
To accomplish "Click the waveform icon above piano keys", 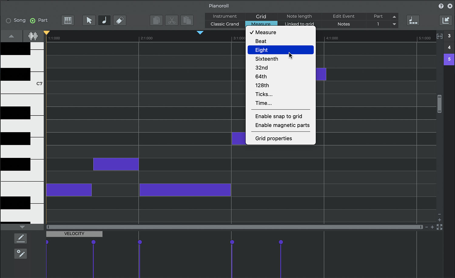I will tap(33, 36).
